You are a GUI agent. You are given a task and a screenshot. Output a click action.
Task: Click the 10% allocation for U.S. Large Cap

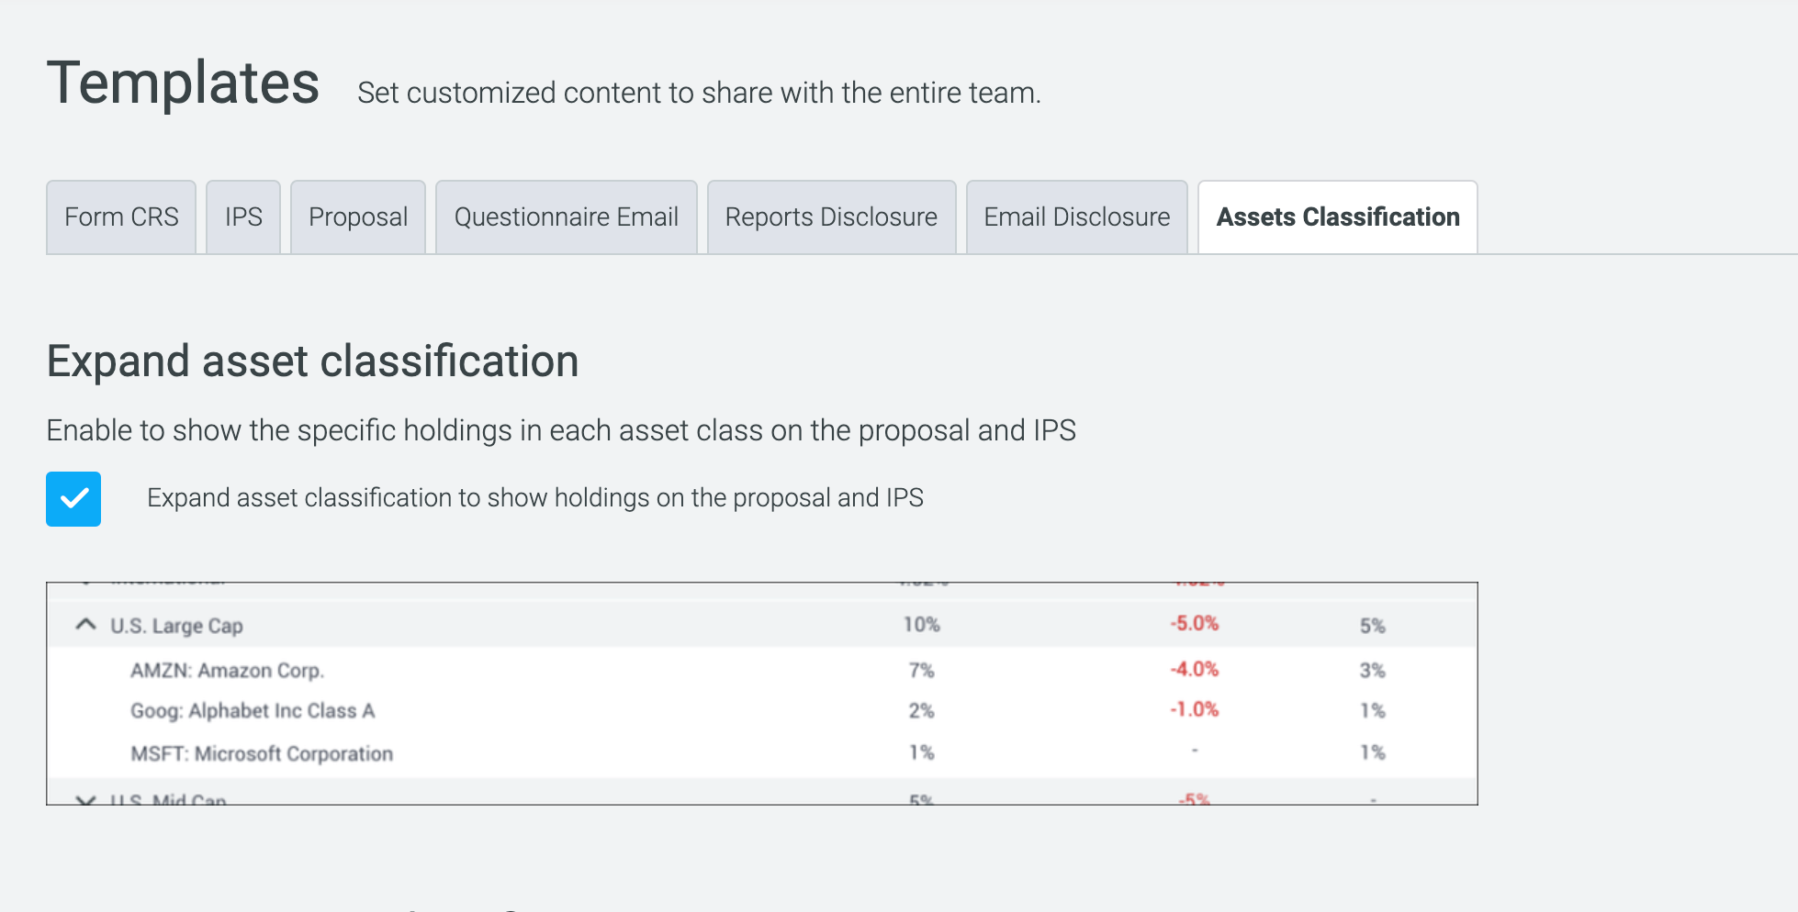pos(921,625)
